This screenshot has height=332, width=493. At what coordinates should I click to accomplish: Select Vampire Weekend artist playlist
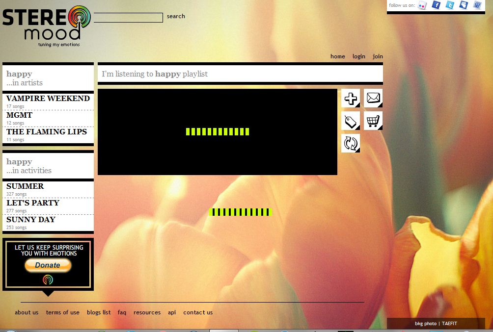[48, 99]
